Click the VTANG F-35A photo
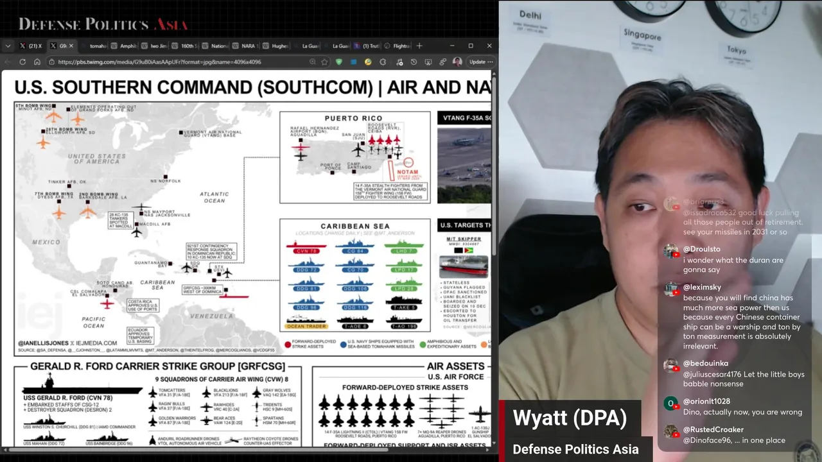The height and width of the screenshot is (462, 822). 464,166
